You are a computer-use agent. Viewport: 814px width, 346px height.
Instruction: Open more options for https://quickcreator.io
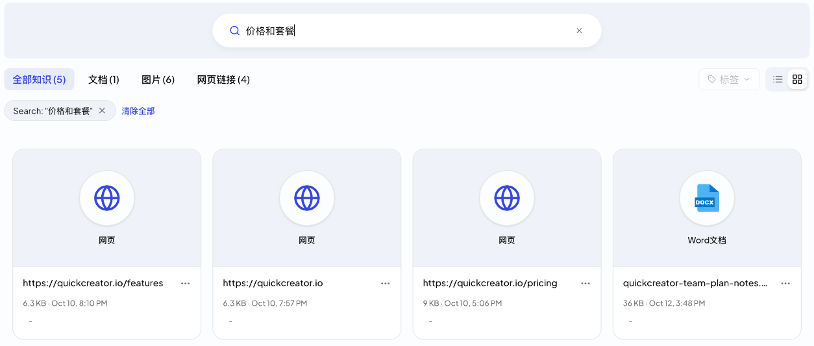tap(386, 283)
